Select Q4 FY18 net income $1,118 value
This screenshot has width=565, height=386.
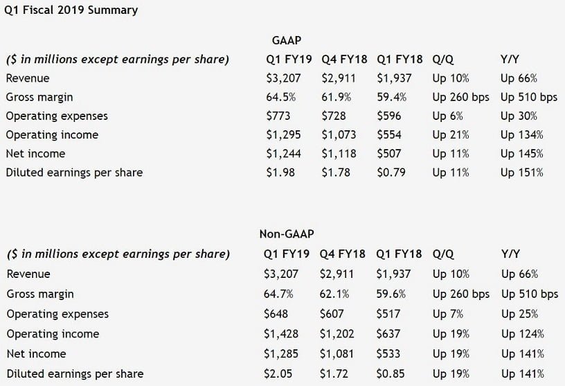(341, 153)
